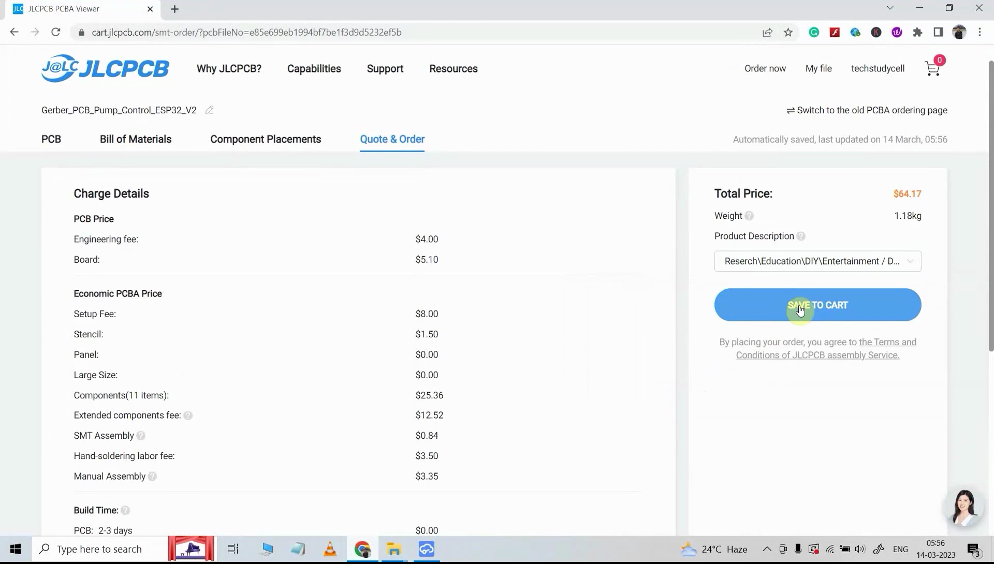This screenshot has height=564, width=994.
Task: Open the shopping cart icon
Action: click(932, 69)
